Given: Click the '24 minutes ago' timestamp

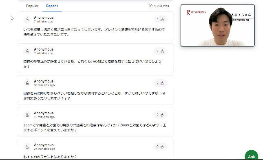Looking at the screenshot, I should click(44, 149).
